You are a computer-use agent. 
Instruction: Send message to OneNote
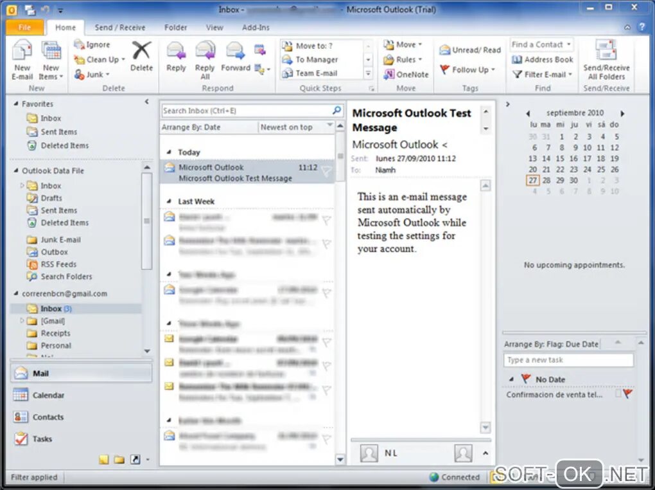pyautogui.click(x=406, y=75)
